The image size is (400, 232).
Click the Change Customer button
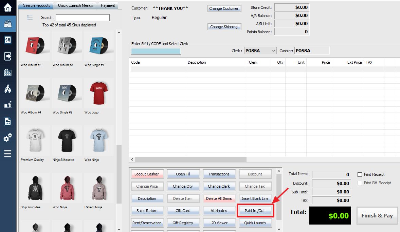[x=224, y=8]
